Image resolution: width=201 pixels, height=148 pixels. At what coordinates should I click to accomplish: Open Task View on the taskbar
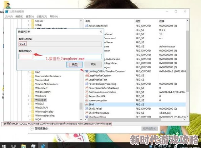click(13, 146)
